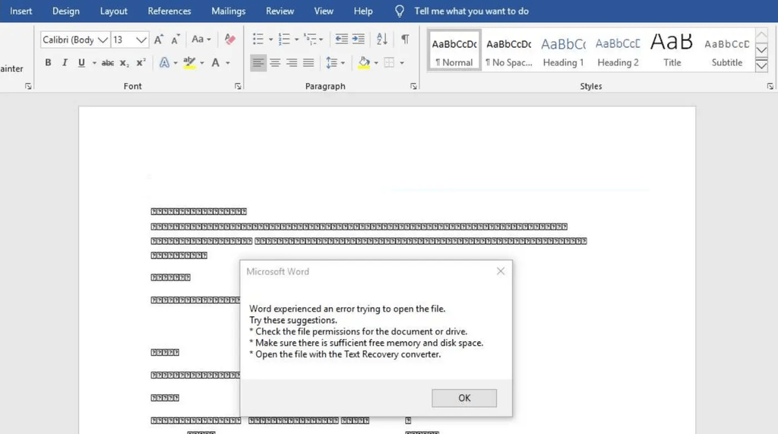The height and width of the screenshot is (434, 778).
Task: Apply the Subtitle style
Action: point(727,50)
